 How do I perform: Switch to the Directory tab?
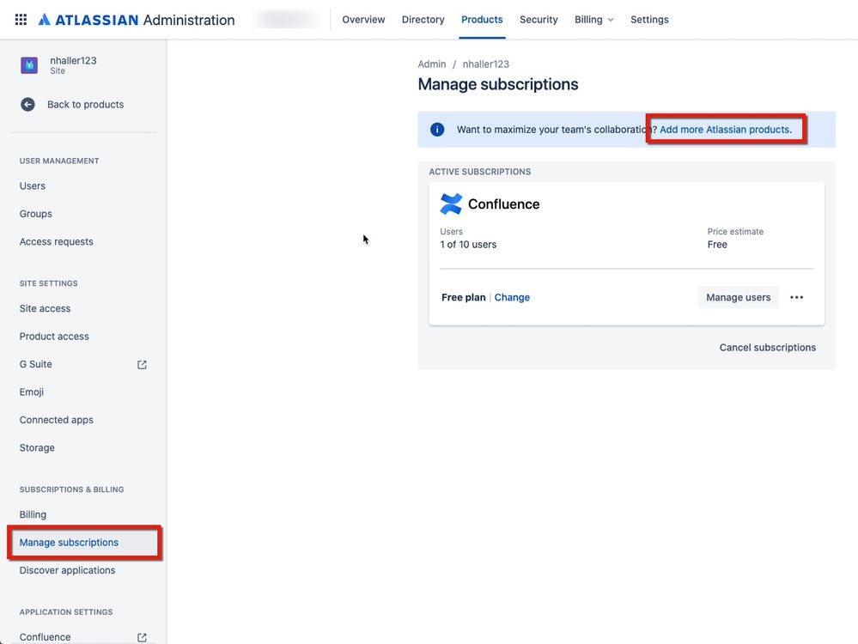click(423, 20)
